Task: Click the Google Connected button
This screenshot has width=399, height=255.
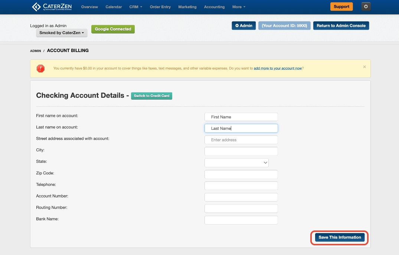Action: point(113,29)
